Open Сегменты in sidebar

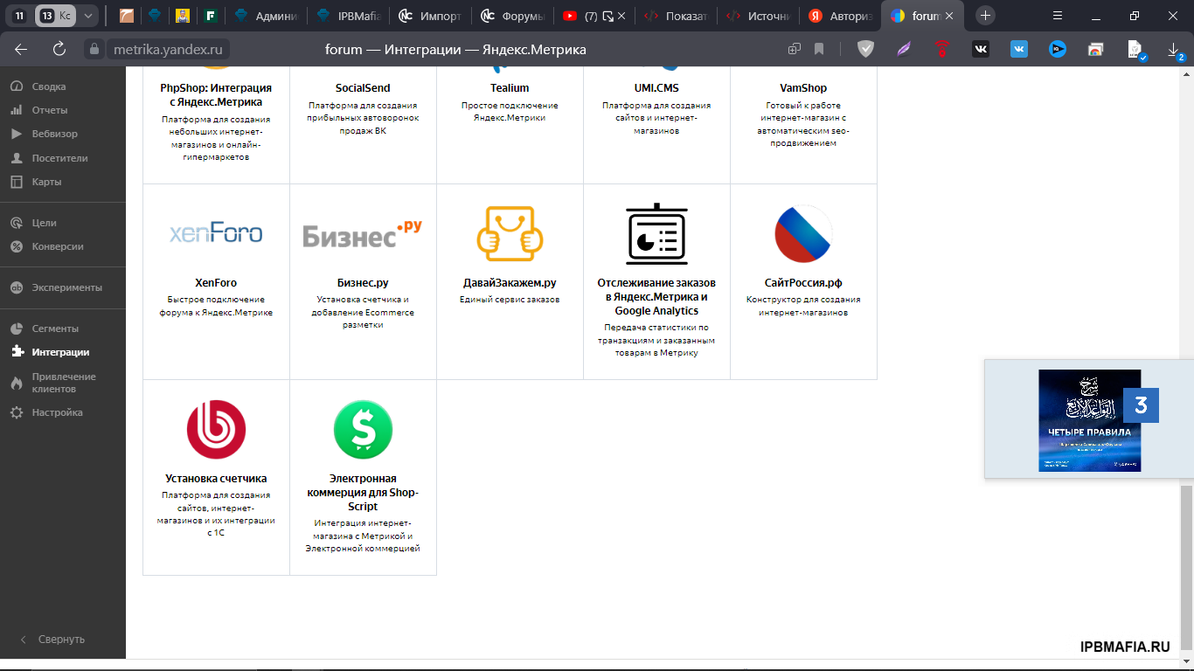[55, 329]
